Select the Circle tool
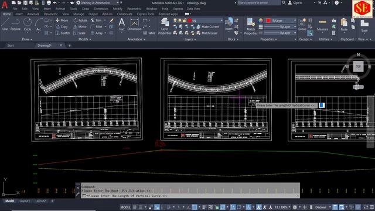This screenshot has width=375, height=211. click(x=28, y=24)
